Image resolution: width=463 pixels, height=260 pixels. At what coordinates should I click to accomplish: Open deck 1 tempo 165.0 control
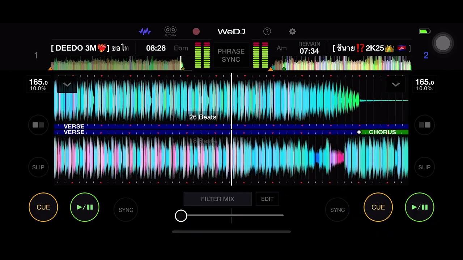pyautogui.click(x=38, y=85)
